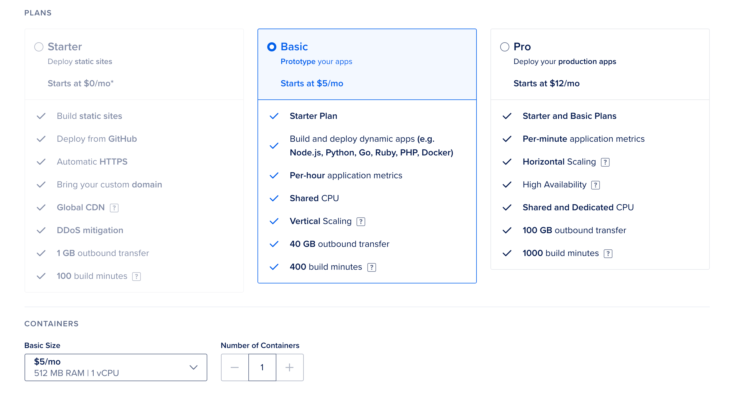Viewport: 732px width, 396px height.
Task: Click '1 GB outbound transfer' text
Action: pyautogui.click(x=103, y=253)
